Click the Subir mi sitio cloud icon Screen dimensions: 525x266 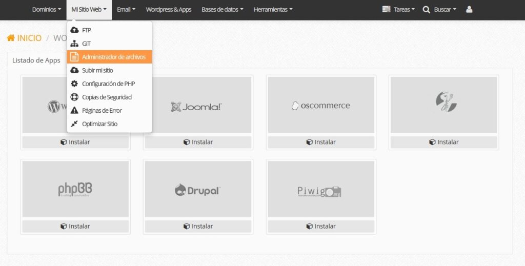pyautogui.click(x=74, y=70)
